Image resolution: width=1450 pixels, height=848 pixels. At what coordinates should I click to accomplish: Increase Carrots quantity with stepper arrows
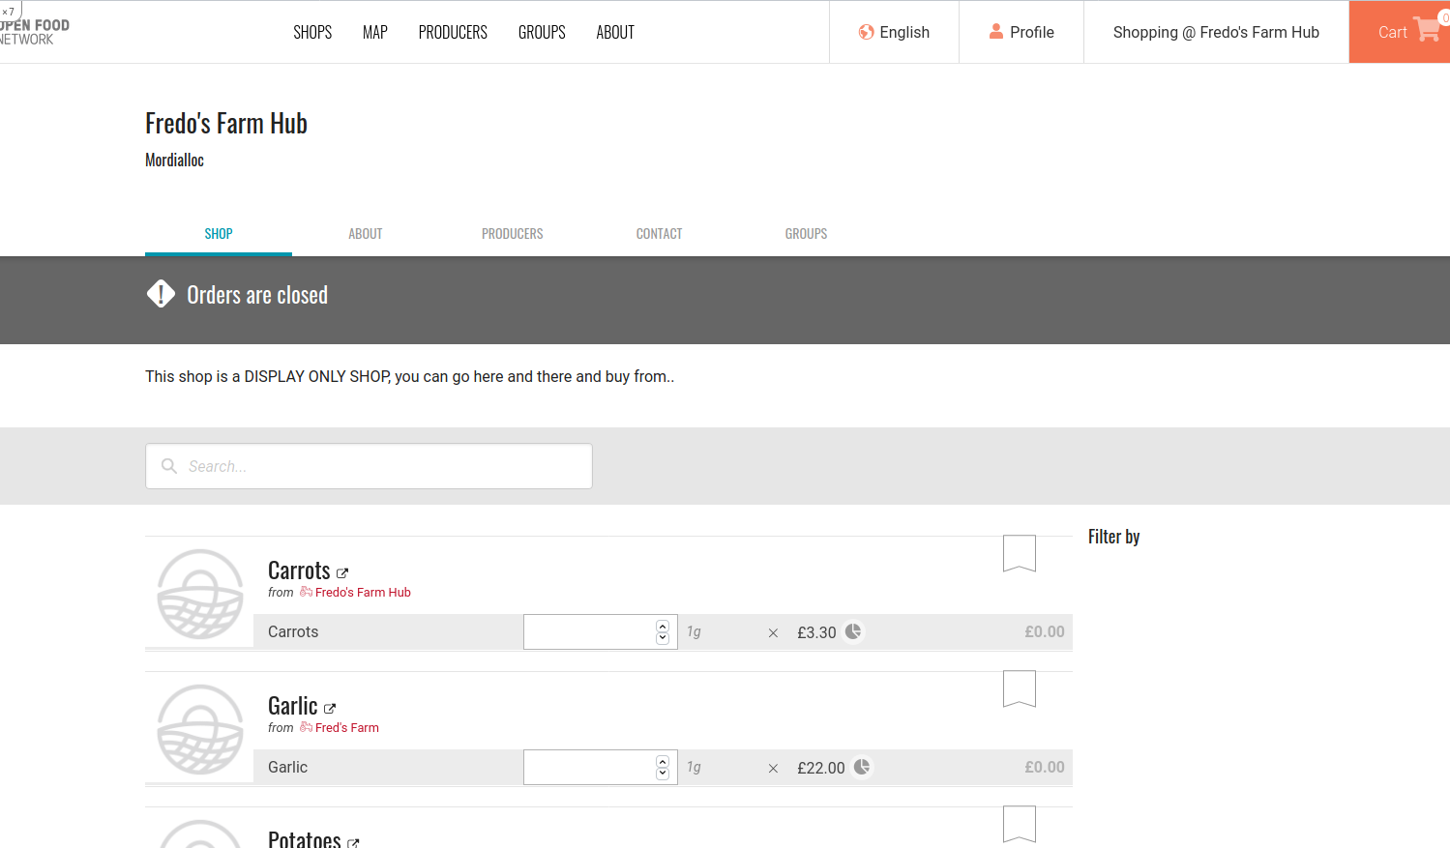pos(663,626)
